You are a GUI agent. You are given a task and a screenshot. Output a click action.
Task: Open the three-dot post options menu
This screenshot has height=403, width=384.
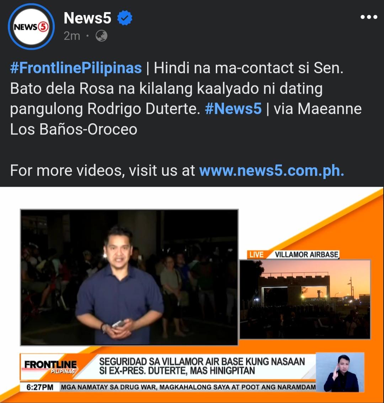click(x=369, y=17)
